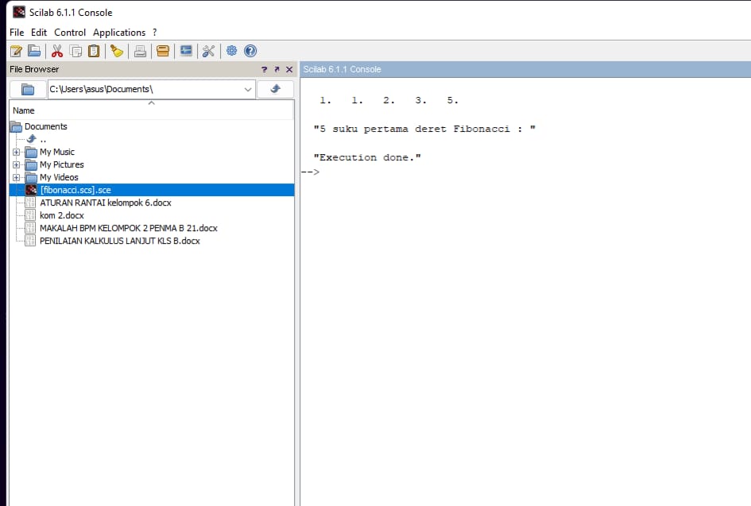751x506 pixels.
Task: Select the Documents root folder
Action: pyautogui.click(x=46, y=126)
